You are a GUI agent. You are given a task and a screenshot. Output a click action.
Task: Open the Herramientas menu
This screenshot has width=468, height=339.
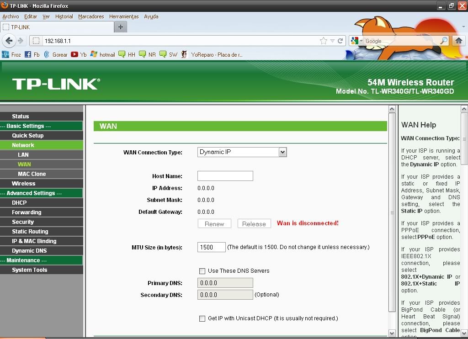123,16
